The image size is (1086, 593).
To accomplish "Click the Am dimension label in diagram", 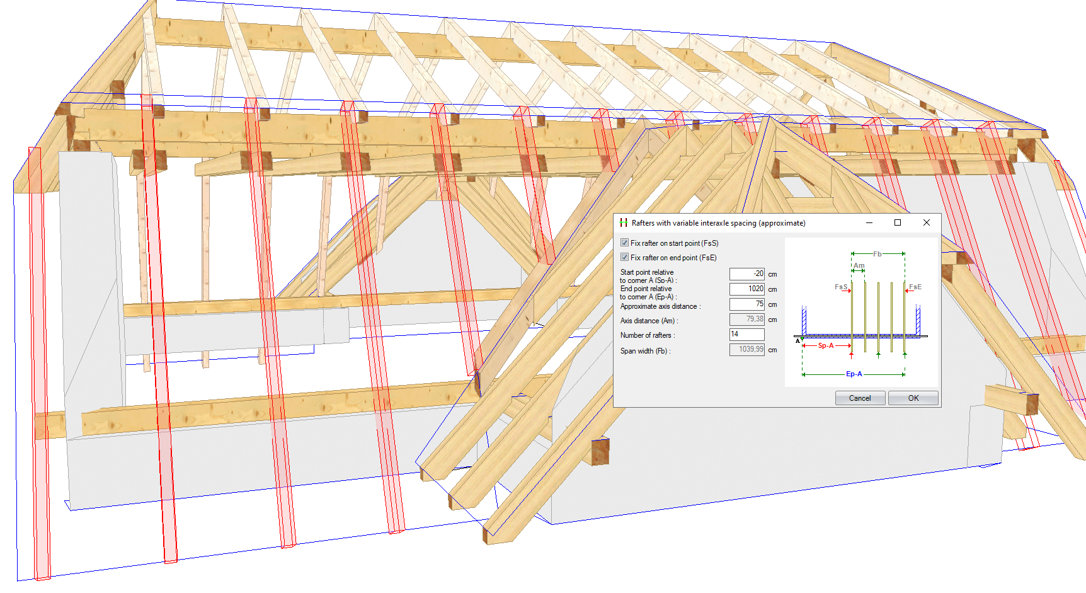I will (x=859, y=265).
